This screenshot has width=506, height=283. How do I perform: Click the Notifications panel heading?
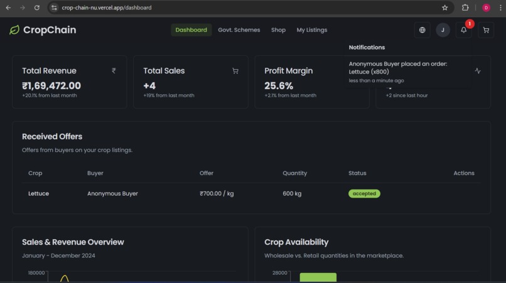coord(367,48)
